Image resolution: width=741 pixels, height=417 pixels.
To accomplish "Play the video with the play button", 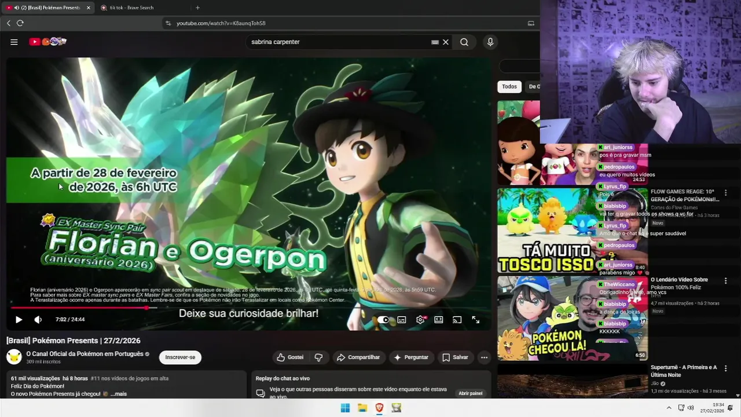I will [x=19, y=319].
